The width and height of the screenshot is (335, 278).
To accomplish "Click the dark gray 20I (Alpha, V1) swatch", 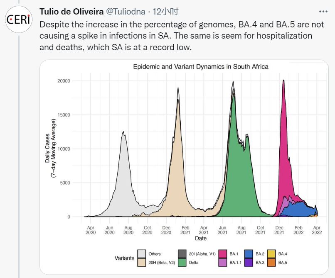I will coord(182,254).
